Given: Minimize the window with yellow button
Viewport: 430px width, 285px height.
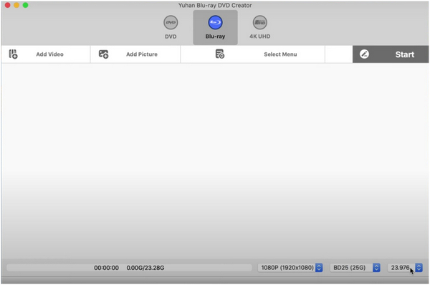Looking at the screenshot, I should click(x=16, y=5).
